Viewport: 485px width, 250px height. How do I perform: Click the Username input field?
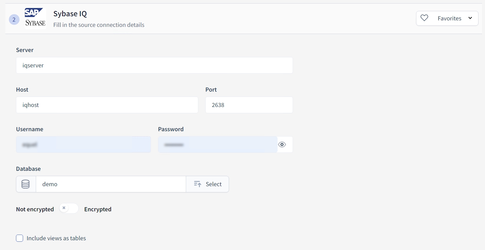pyautogui.click(x=83, y=145)
